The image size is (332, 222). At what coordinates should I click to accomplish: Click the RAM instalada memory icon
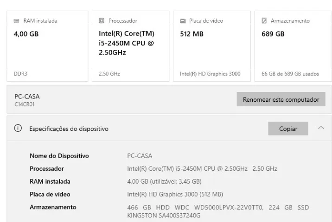[16, 21]
